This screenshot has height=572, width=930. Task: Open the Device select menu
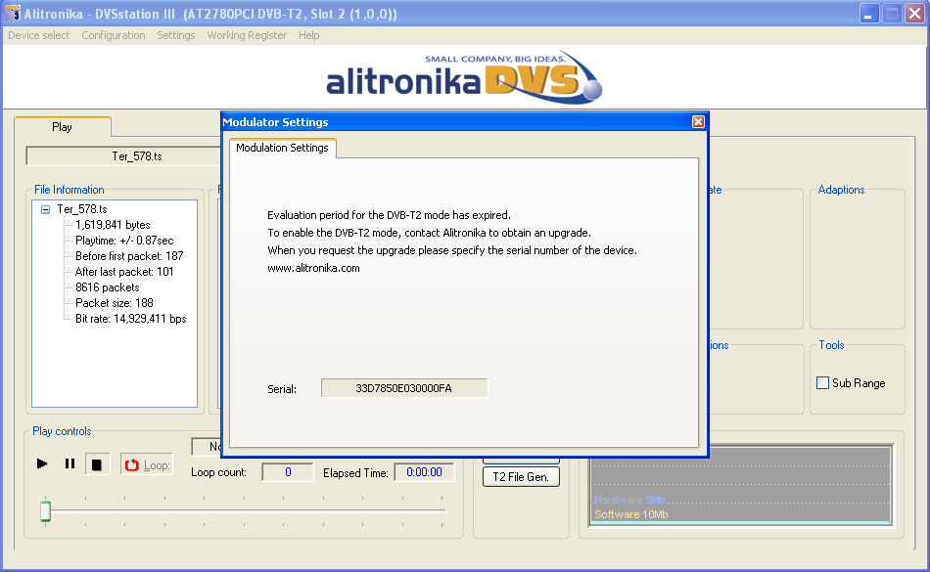[38, 35]
